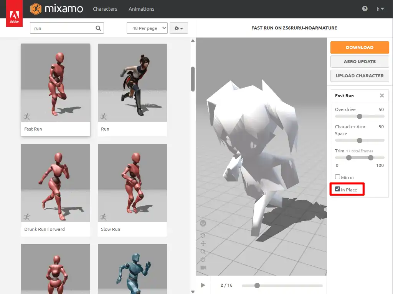The width and height of the screenshot is (393, 294).
Task: Click the search magnifier in the search box
Action: point(98,28)
